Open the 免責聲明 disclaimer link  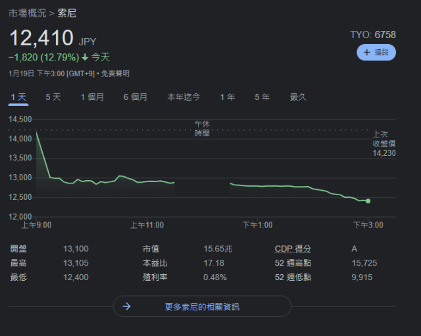[115, 74]
